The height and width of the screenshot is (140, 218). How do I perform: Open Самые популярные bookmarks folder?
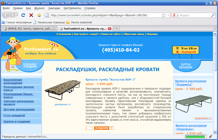pos(17,22)
